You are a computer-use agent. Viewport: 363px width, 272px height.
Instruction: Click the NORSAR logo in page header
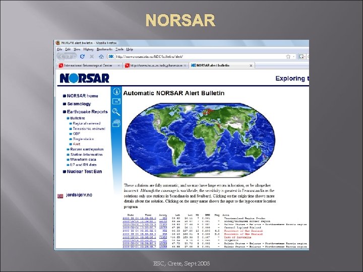(x=84, y=78)
